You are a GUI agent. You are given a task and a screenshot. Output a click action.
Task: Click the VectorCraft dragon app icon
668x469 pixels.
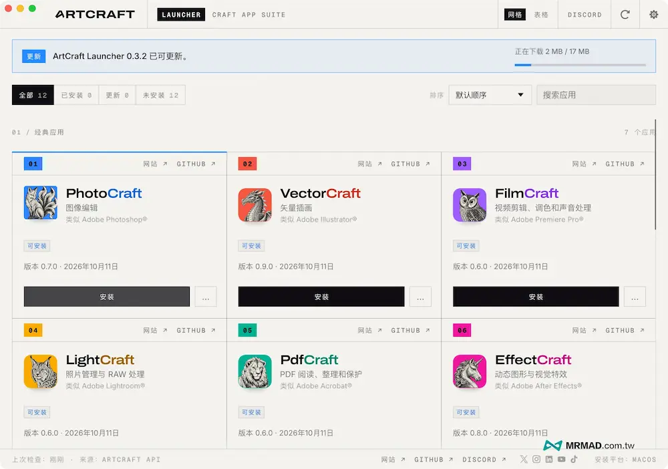(x=255, y=205)
